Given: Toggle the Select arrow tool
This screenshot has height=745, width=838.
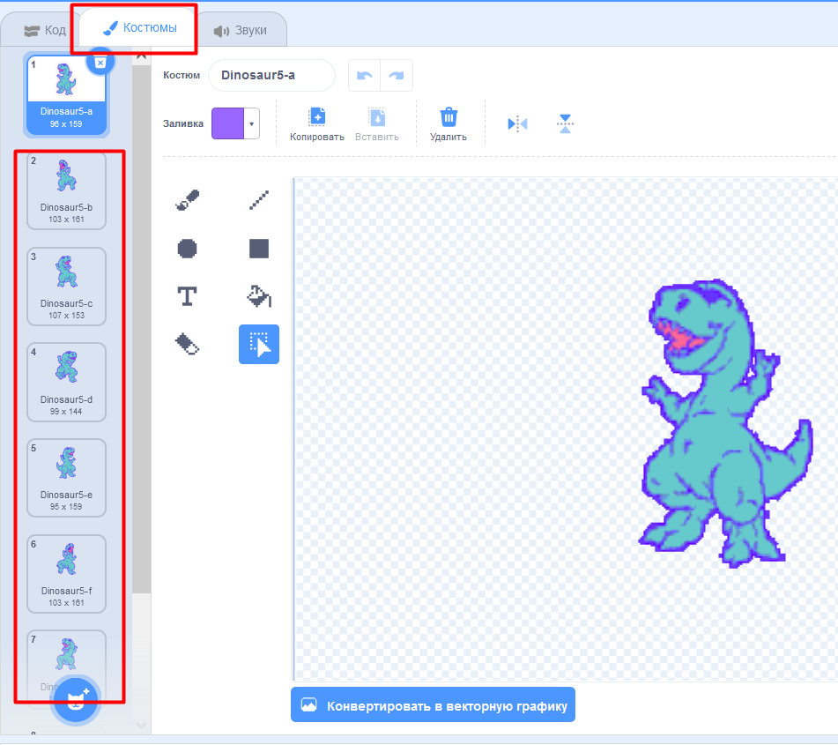Looking at the screenshot, I should click(x=258, y=344).
